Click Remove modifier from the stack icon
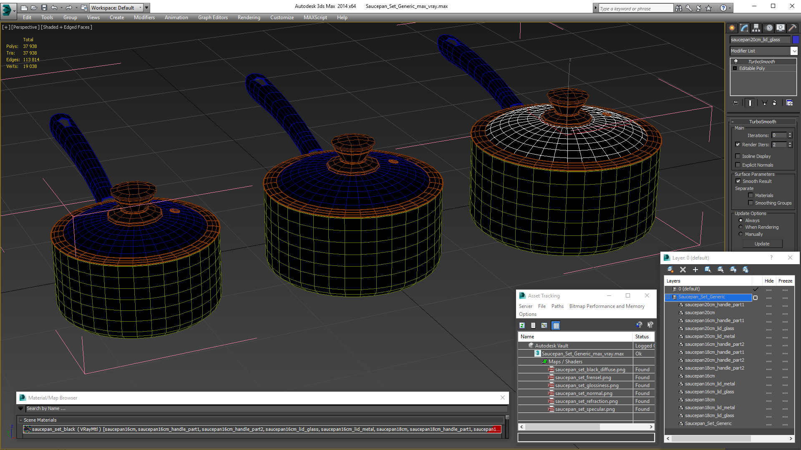Image resolution: width=801 pixels, height=450 pixels. (775, 102)
